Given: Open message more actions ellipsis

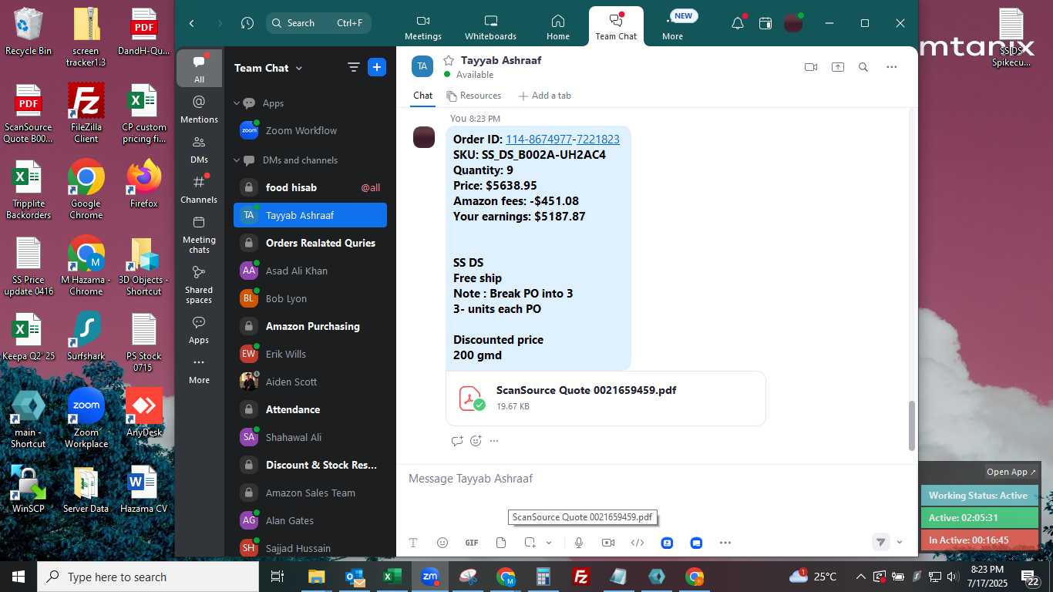Looking at the screenshot, I should [494, 441].
